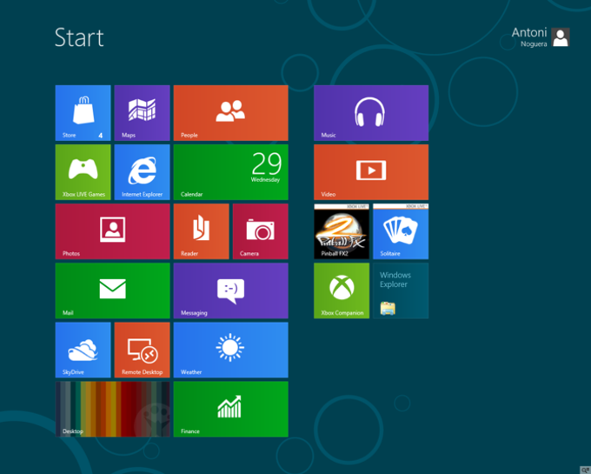This screenshot has width=591, height=474.
Task: Launch the Solitaire tile
Action: (401, 231)
